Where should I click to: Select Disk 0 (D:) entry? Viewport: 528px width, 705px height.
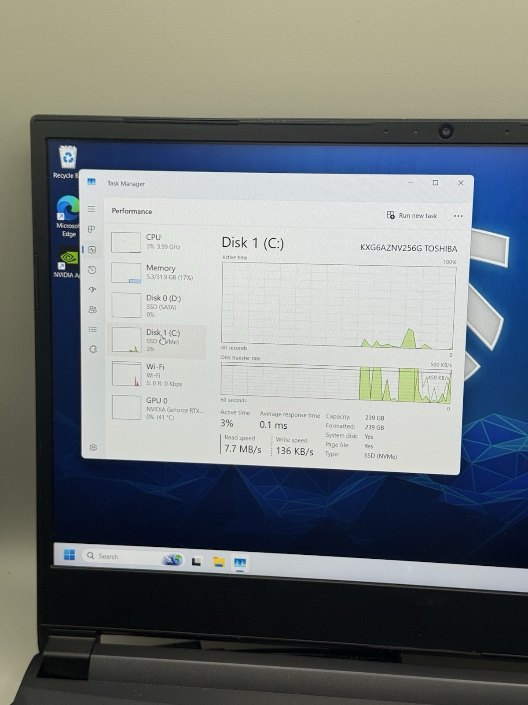coord(157,305)
